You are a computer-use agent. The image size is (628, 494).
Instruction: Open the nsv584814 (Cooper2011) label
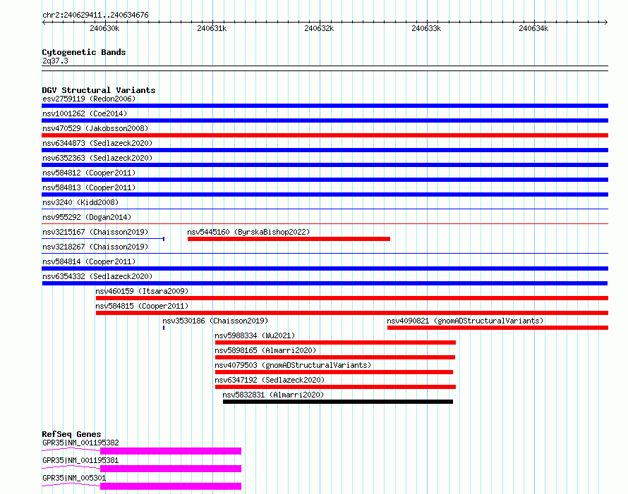point(89,261)
